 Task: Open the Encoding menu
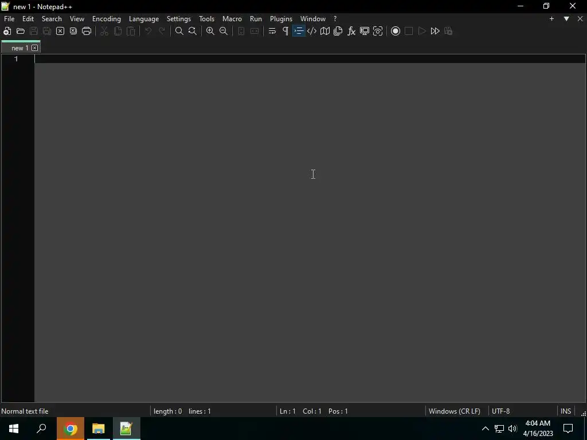click(107, 19)
